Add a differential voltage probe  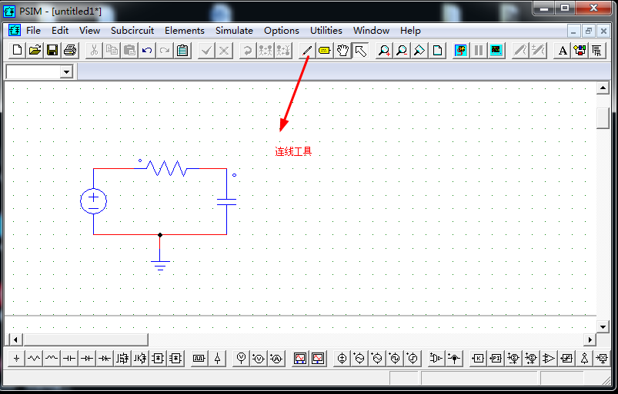[x=259, y=358]
